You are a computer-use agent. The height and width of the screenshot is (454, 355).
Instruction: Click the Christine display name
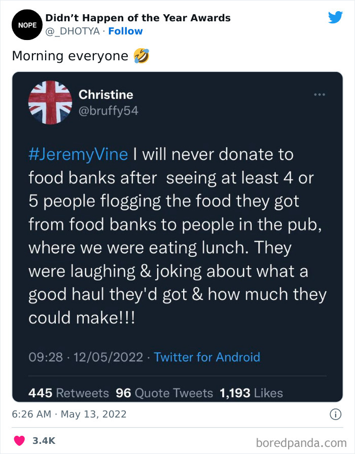(x=106, y=95)
